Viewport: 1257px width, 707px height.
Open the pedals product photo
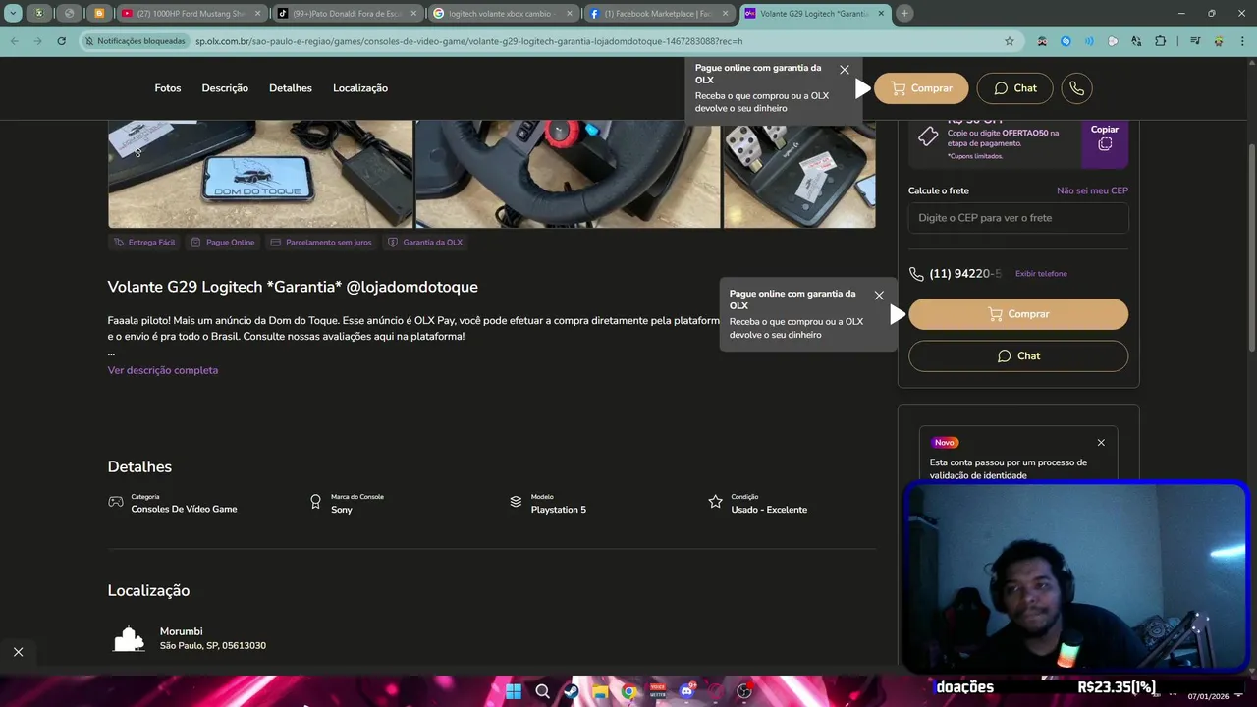pos(799,174)
